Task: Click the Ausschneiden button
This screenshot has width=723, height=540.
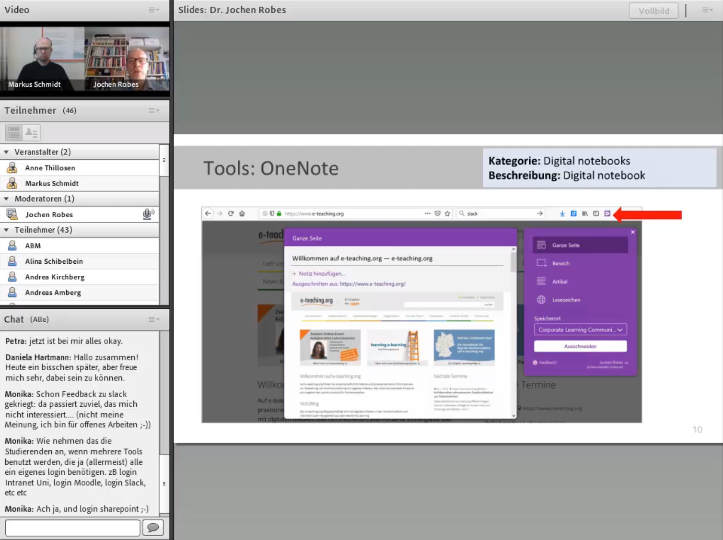Action: [x=580, y=346]
